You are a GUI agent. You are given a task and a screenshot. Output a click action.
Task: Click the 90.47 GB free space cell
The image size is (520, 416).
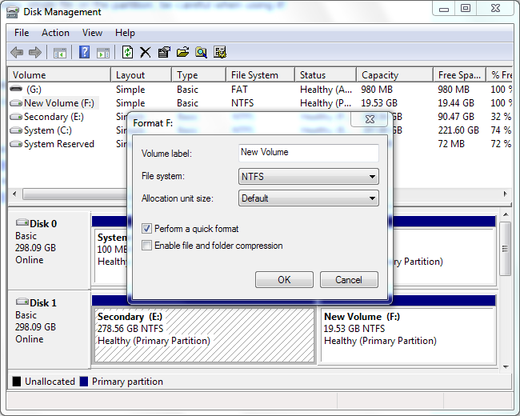tap(456, 117)
